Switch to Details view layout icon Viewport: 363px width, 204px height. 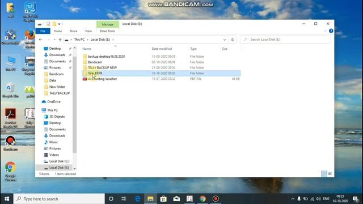(324, 174)
